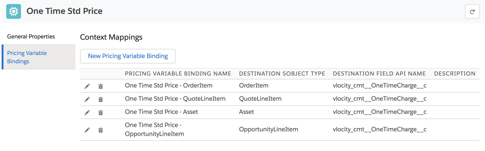Select the One Time Std Price - OrderItem row name
485x151 pixels.
pos(169,86)
